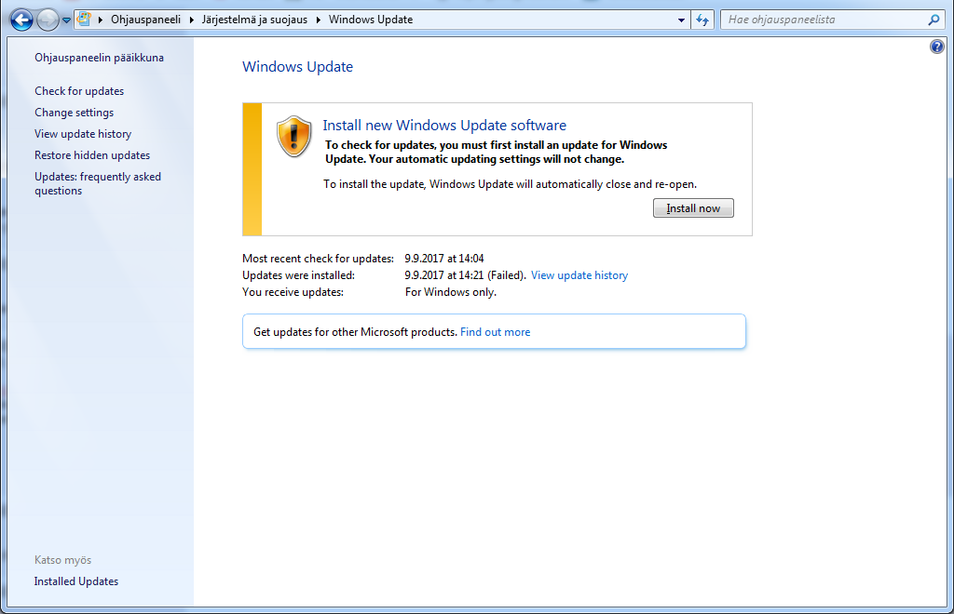Viewport: 954px width, 614px height.
Task: Select Järjestelmä ja suojaus breadcrumb
Action: coord(254,20)
